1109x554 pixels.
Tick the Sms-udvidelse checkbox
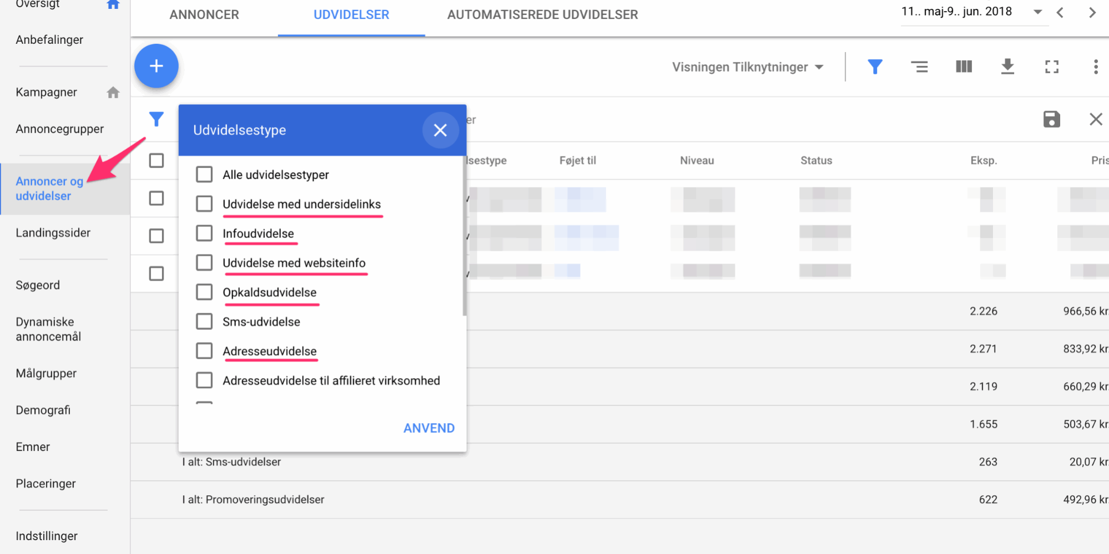(x=204, y=322)
